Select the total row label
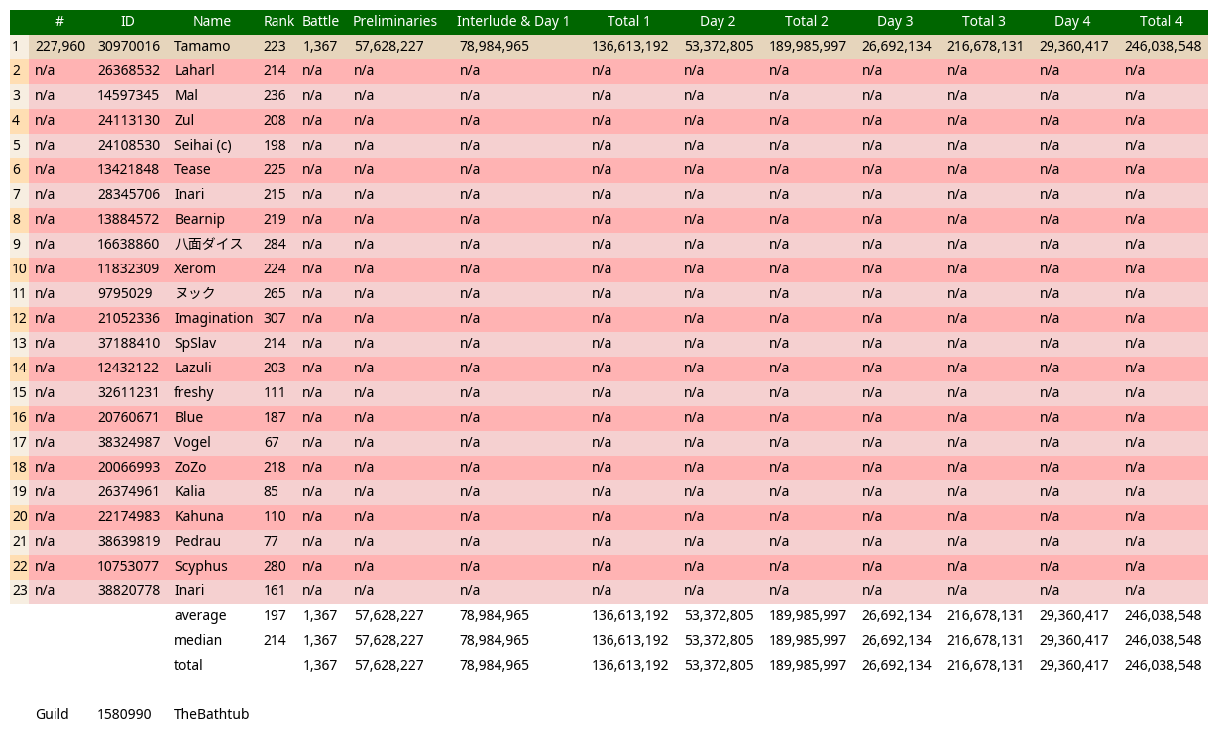Image resolution: width=1218 pixels, height=738 pixels. pos(189,665)
